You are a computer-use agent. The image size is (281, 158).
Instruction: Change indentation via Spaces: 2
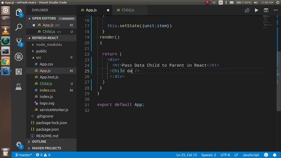coord(209,155)
